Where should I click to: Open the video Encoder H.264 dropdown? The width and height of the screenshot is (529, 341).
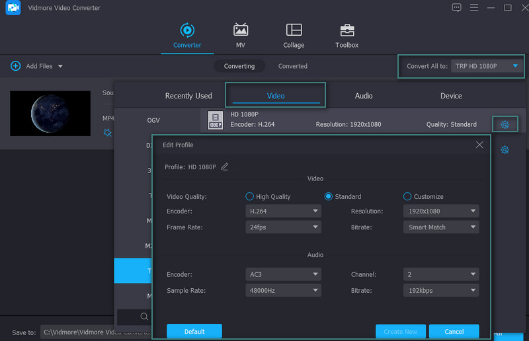click(284, 211)
